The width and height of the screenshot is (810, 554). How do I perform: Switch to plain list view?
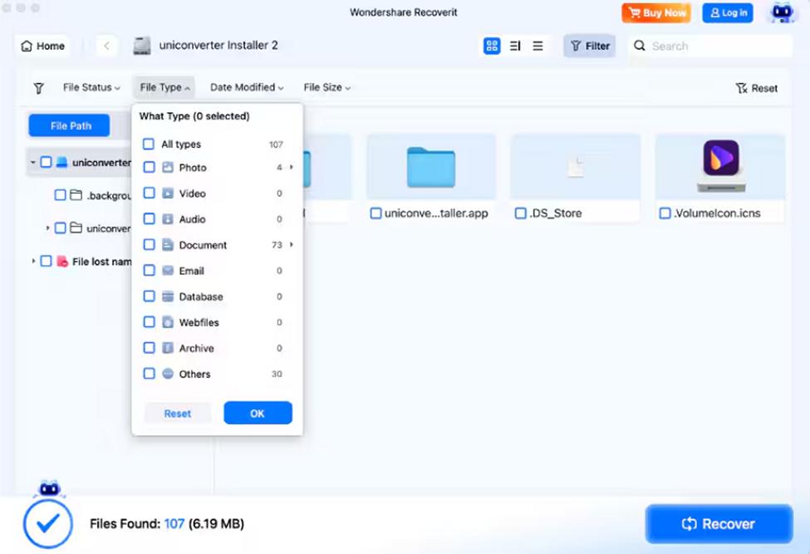point(538,46)
